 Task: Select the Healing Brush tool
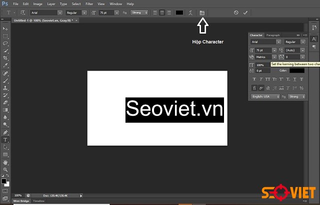pyautogui.click(x=5, y=73)
